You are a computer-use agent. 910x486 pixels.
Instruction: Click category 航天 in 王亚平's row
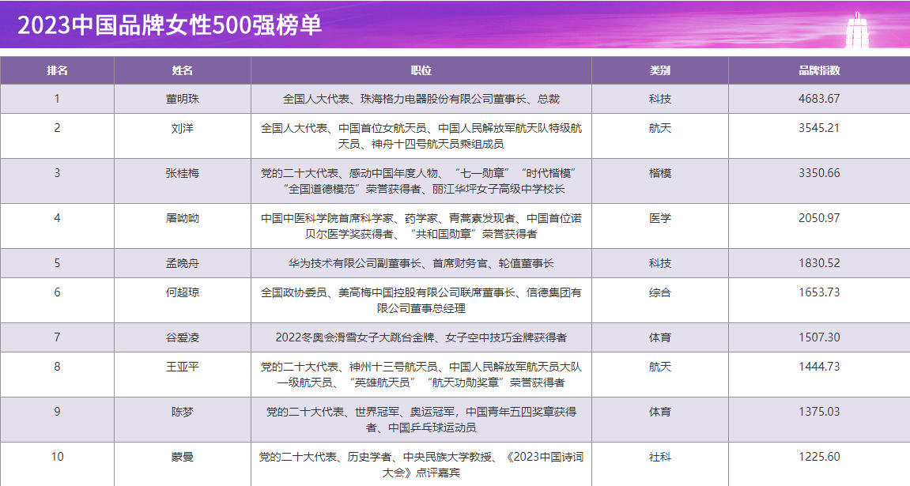tap(660, 367)
